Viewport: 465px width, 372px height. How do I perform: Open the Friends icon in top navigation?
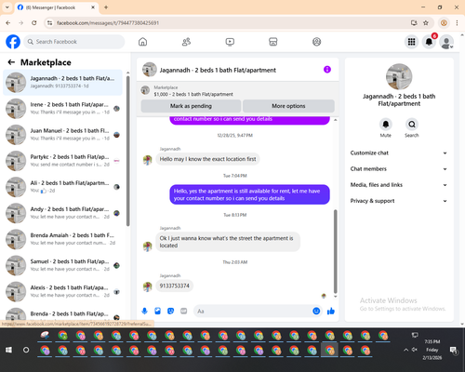tap(186, 42)
